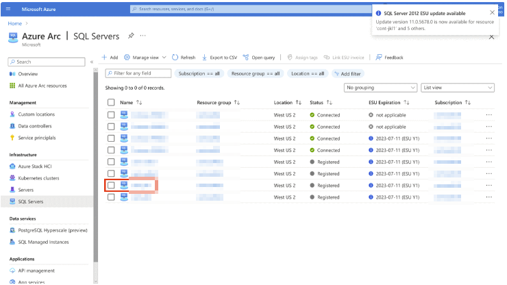Go to Custom locations
The image size is (507, 285).
pos(36,114)
